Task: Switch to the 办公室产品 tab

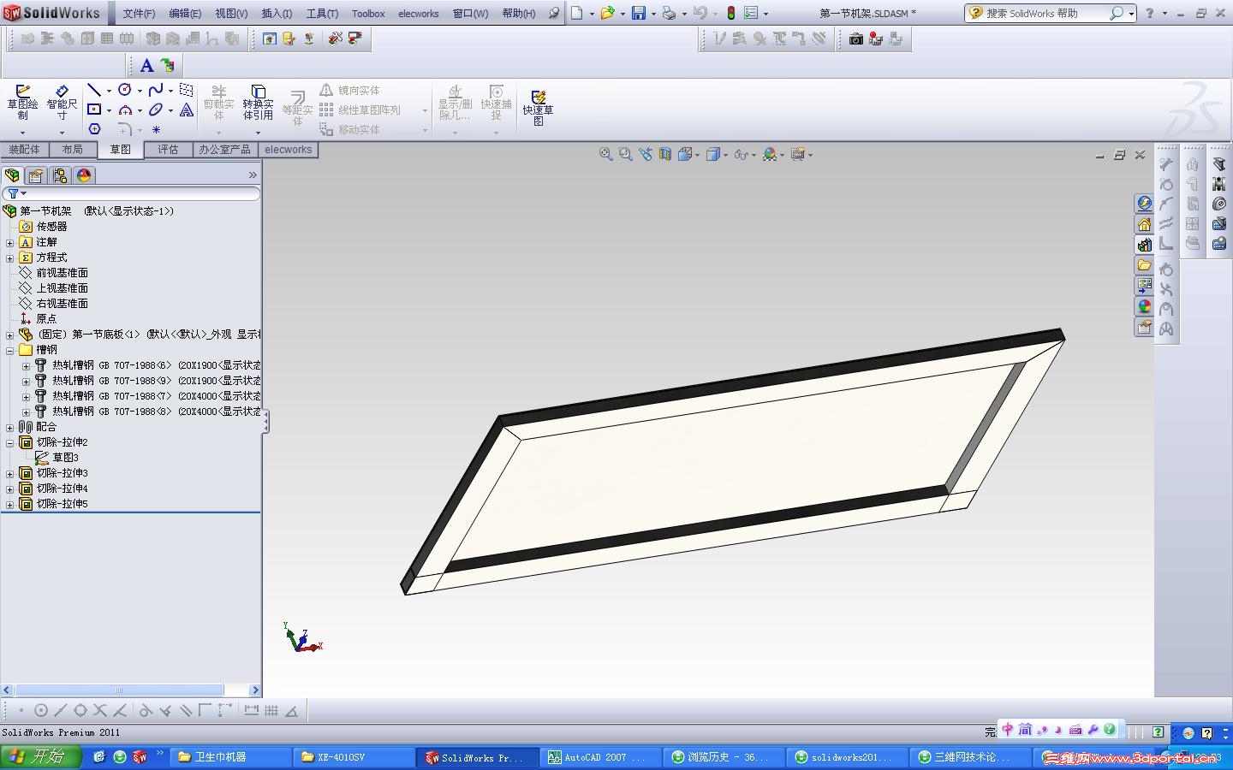Action: (224, 150)
